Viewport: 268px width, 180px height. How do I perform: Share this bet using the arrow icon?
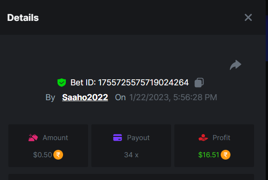236,65
